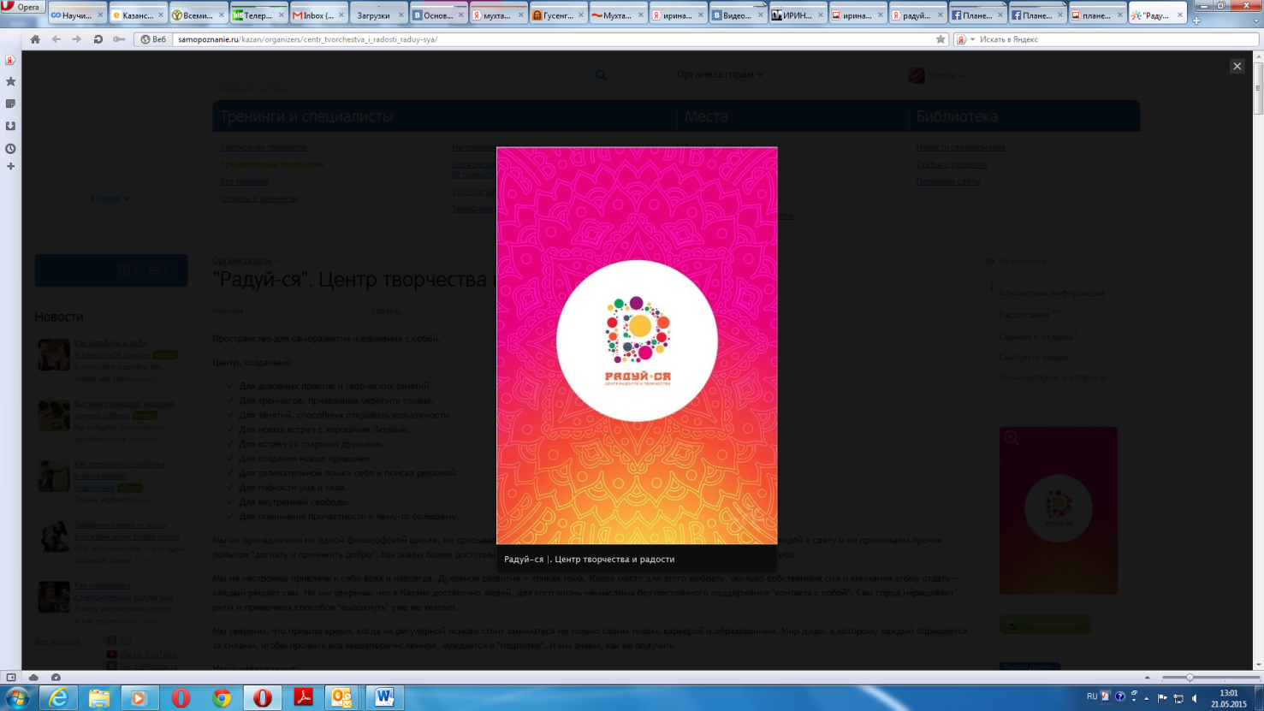Open Yandex search engine dropdown
The width and height of the screenshot is (1264, 711).
(x=965, y=39)
